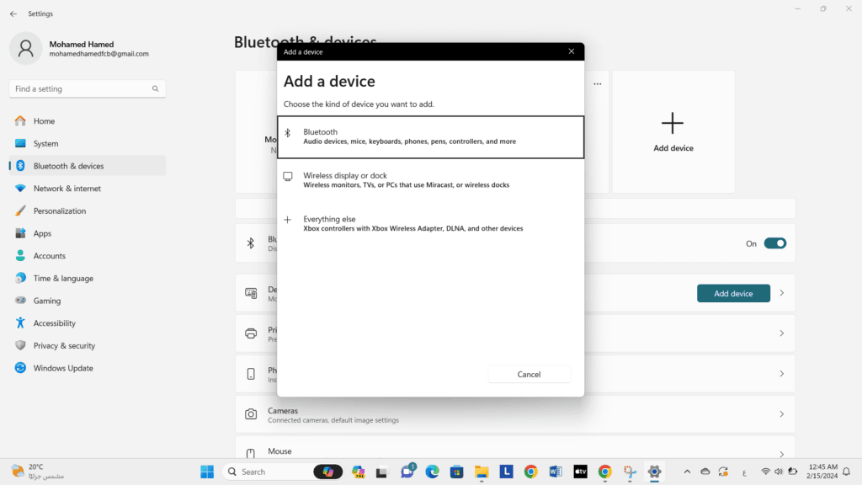
Task: Open Windows Start menu on taskbar
Action: (x=207, y=472)
